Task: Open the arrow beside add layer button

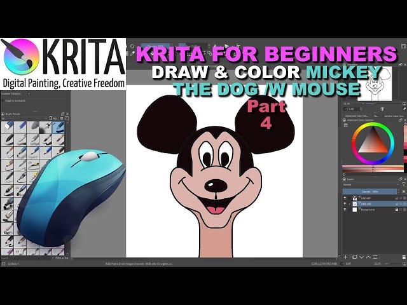Action: coord(349,257)
